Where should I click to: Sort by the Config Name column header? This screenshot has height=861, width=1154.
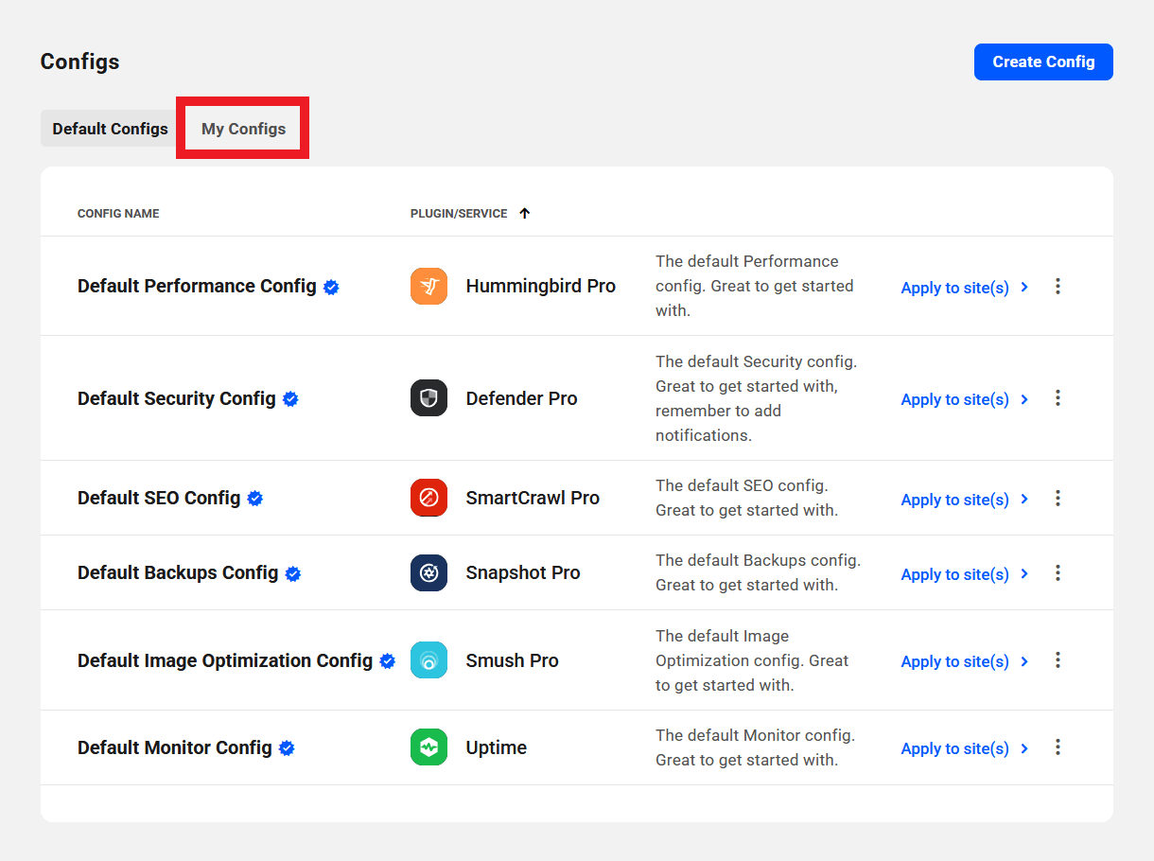pos(118,214)
